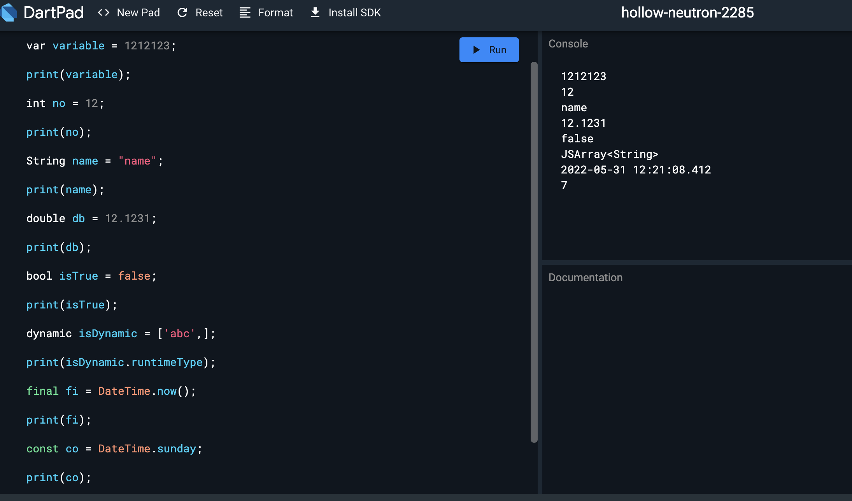Image resolution: width=852 pixels, height=501 pixels.
Task: Click the Install SDK download icon
Action: 316,12
